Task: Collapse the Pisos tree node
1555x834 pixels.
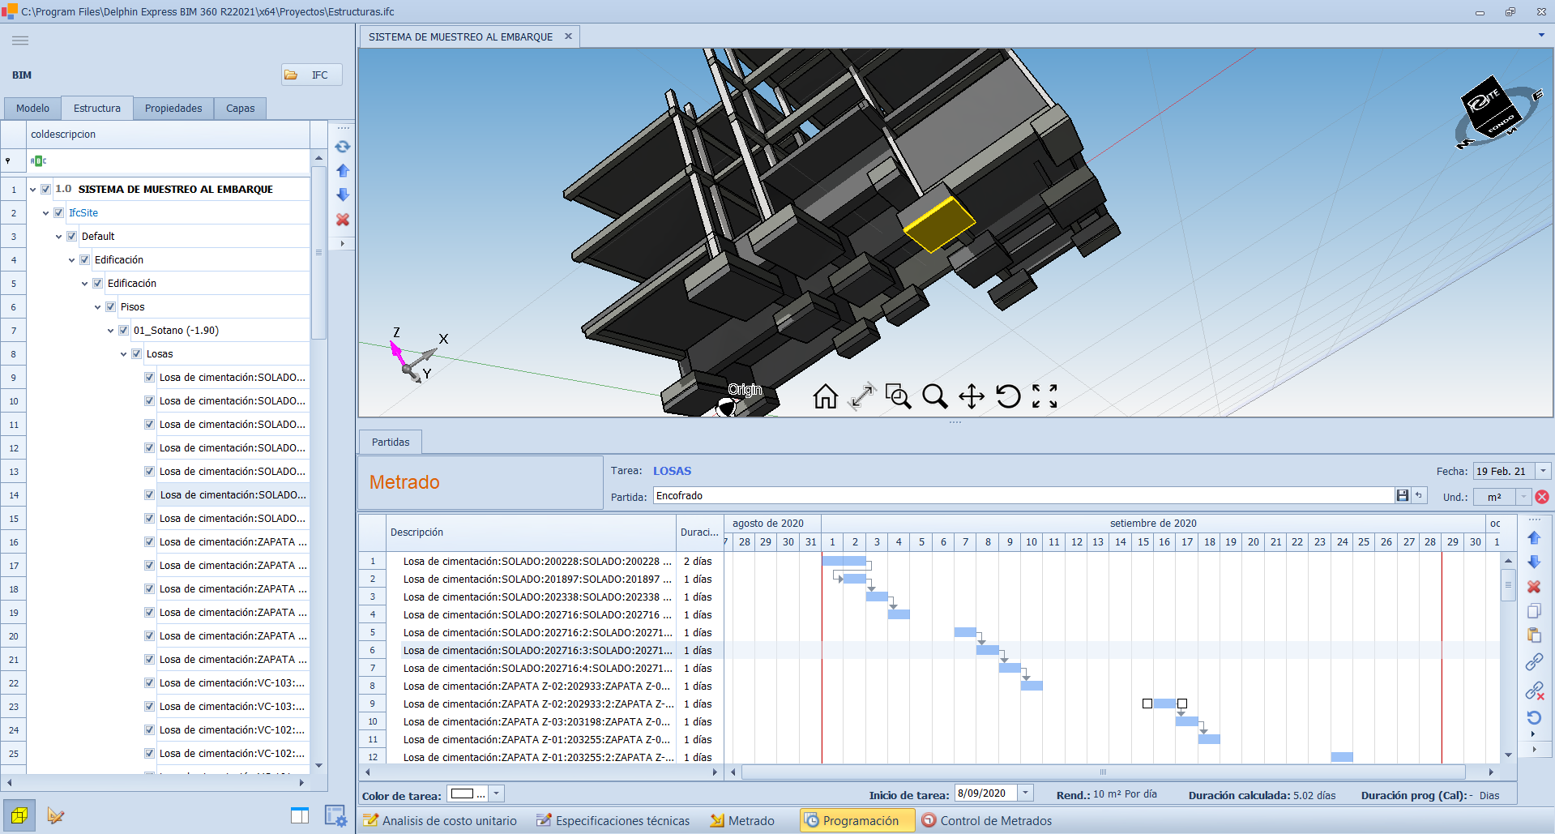Action: click(98, 307)
